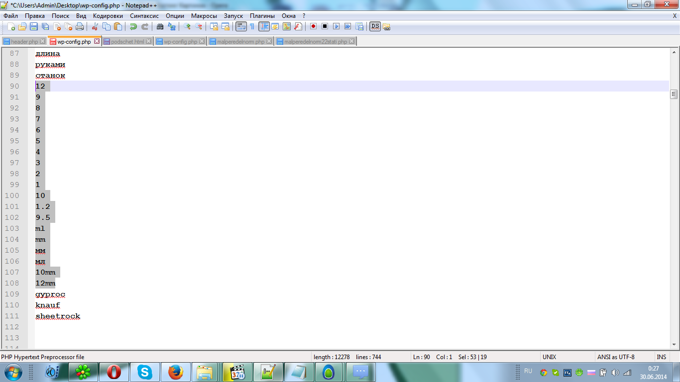Viewport: 680px width, 382px height.
Task: Open Skype from the taskbar
Action: (145, 372)
